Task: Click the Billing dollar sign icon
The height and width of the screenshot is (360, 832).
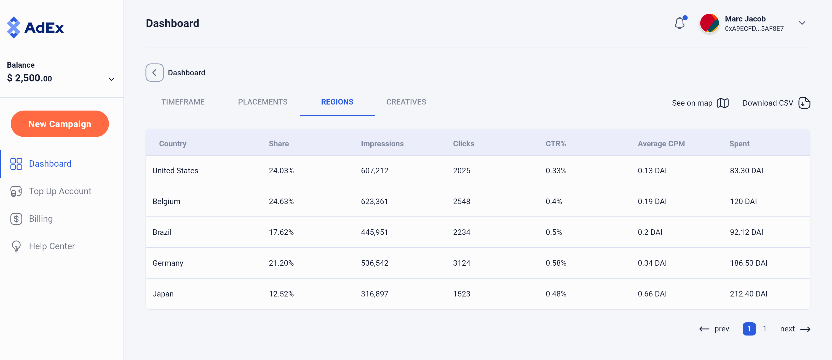Action: point(16,218)
